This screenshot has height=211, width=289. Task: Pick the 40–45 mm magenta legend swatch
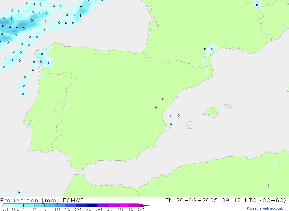coord(123,205)
